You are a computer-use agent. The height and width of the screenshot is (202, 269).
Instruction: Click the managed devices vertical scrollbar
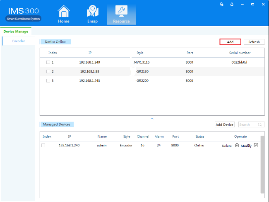[x=262, y=164]
